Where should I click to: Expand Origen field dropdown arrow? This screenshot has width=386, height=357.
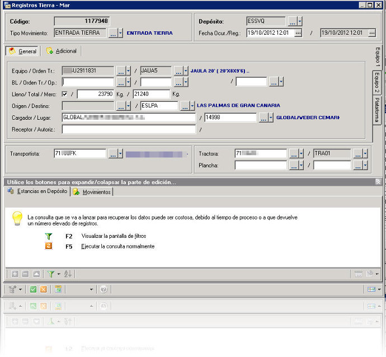coord(128,106)
